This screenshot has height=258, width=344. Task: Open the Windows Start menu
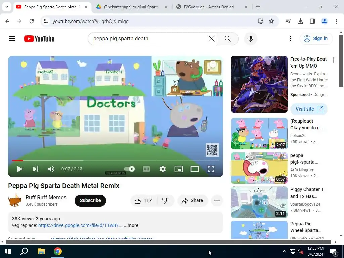pos(8,251)
